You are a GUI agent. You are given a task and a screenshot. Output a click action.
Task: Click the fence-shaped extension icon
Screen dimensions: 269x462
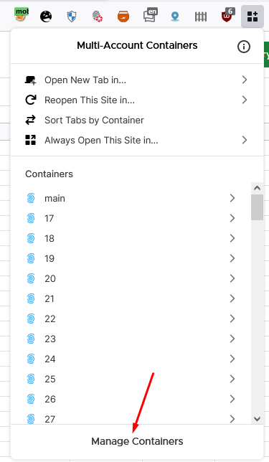[201, 16]
